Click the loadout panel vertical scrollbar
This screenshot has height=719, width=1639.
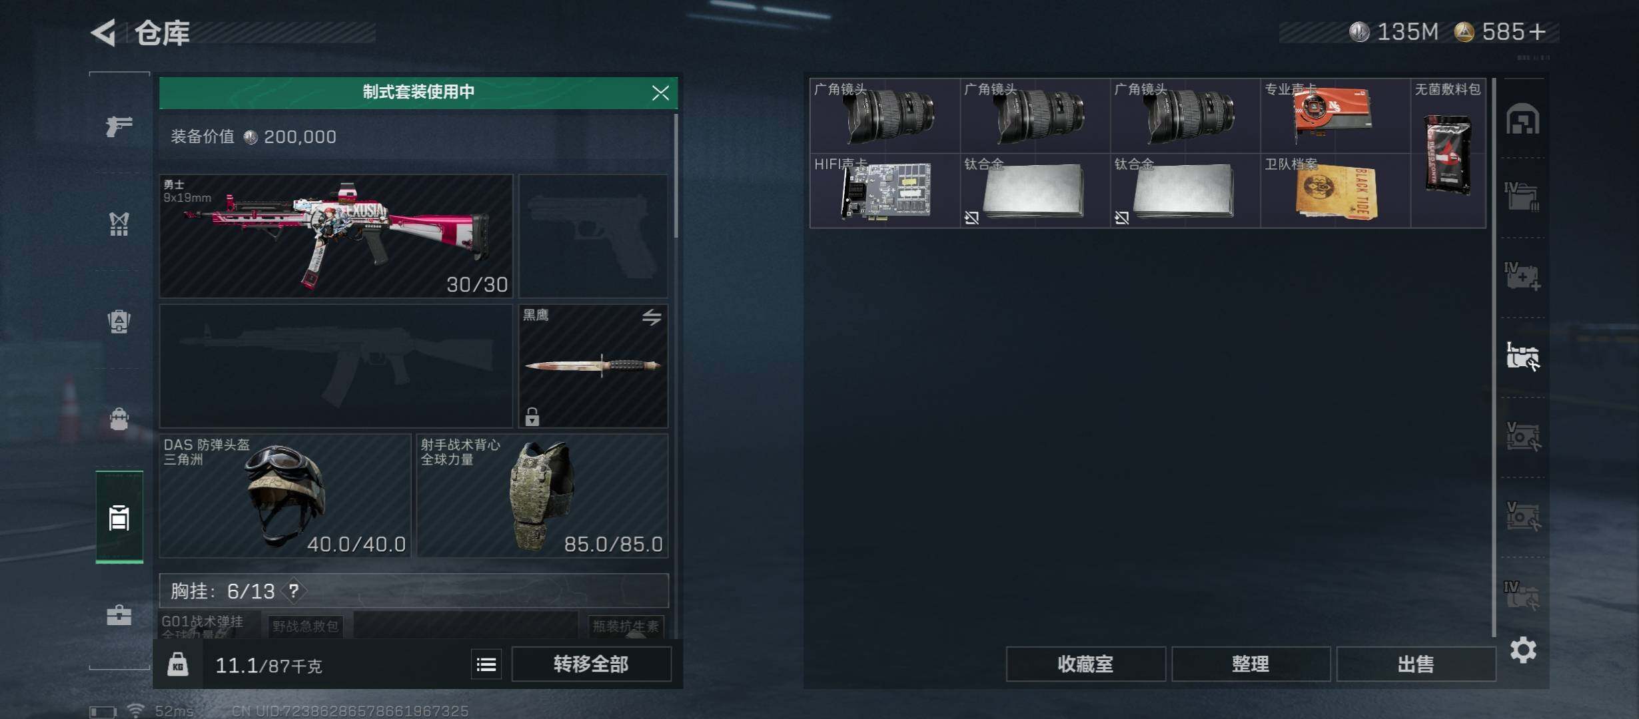point(676,176)
